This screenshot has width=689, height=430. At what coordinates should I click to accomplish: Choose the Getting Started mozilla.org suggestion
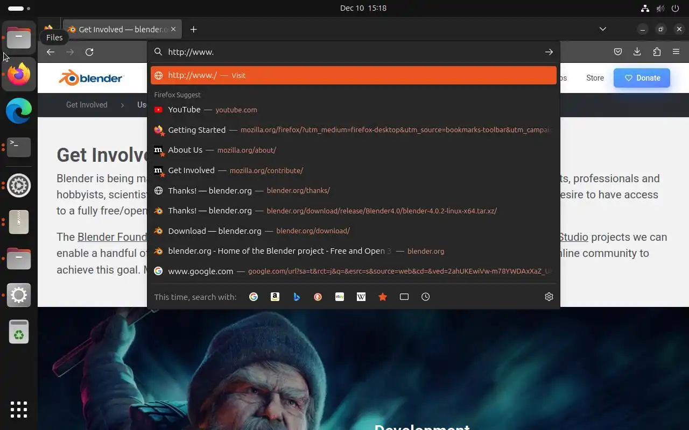pos(354,130)
